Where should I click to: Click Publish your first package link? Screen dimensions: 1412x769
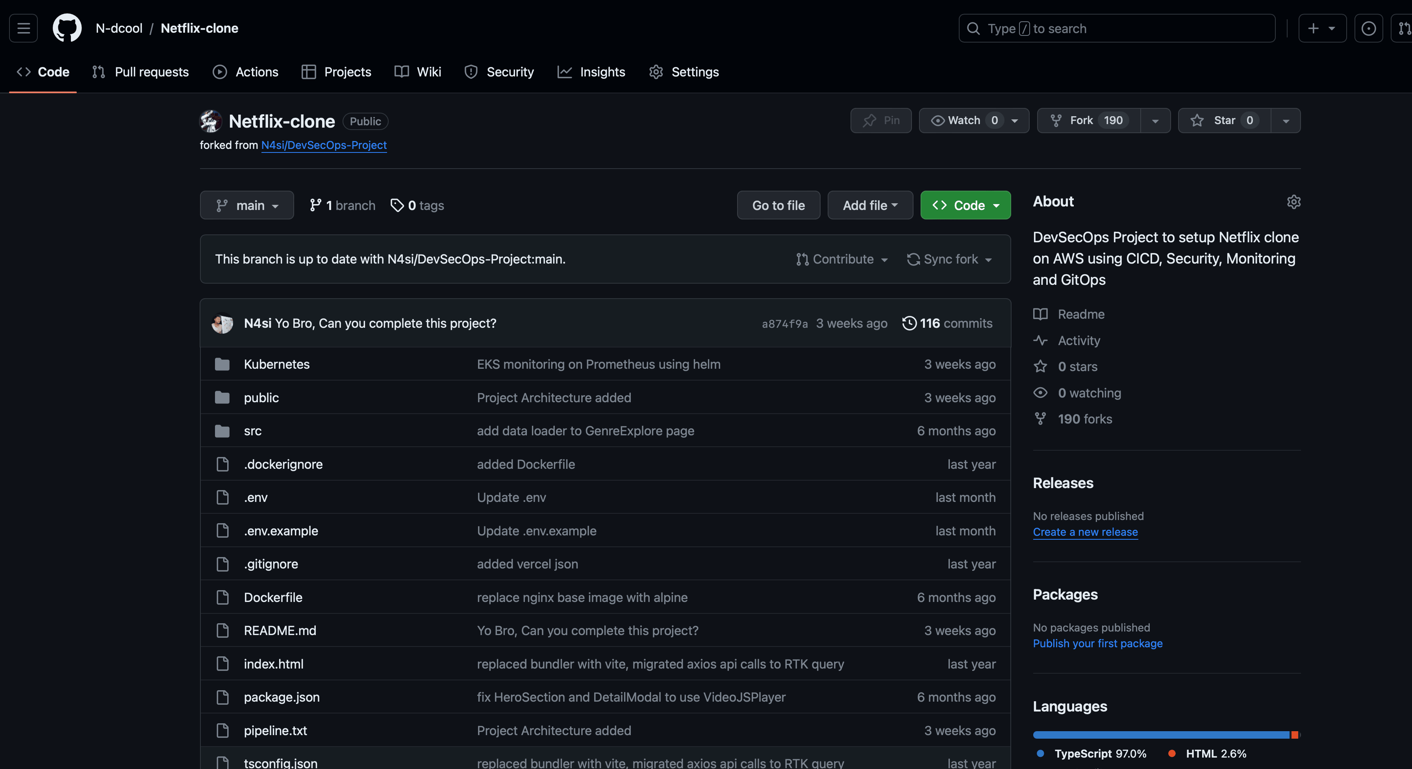point(1097,643)
